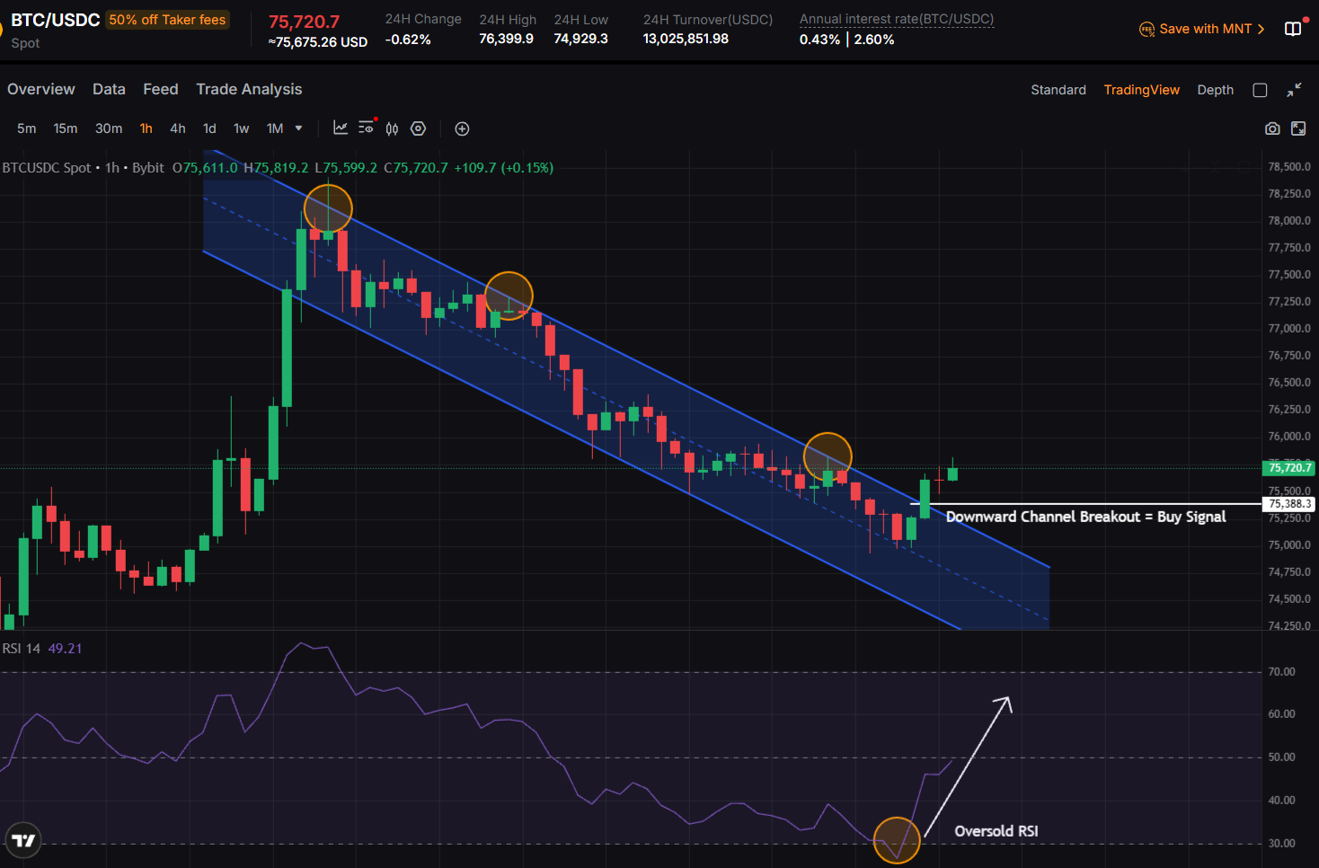1319x868 pixels.
Task: Open the hexagon chart settings icon
Action: (x=418, y=128)
